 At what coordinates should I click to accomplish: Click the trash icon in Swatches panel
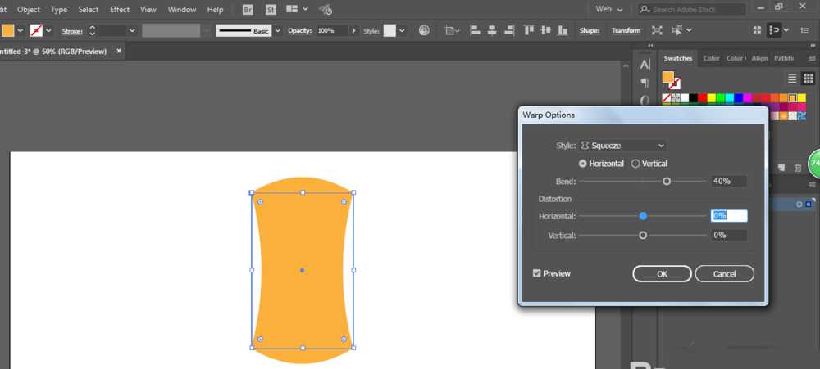point(798,168)
